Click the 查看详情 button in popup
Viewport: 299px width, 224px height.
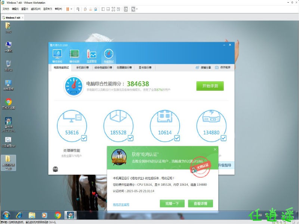pyautogui.click(x=200, y=203)
